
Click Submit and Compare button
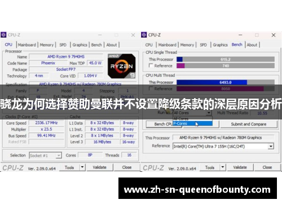(x=249, y=124)
